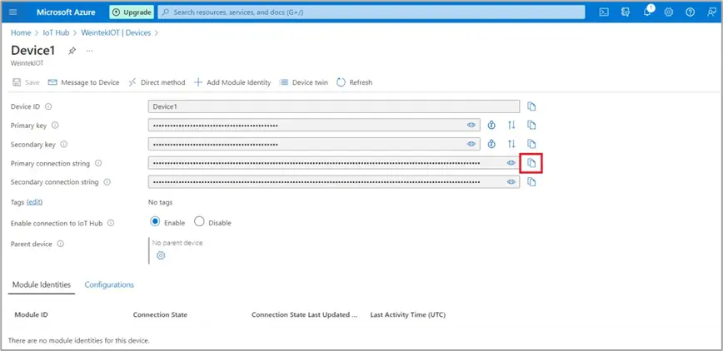Screen dimensions: 723x351
Task: Focus the search resources box
Action: (x=371, y=12)
